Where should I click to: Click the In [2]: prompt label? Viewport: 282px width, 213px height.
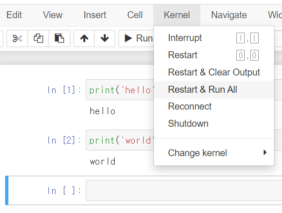[x=64, y=140]
